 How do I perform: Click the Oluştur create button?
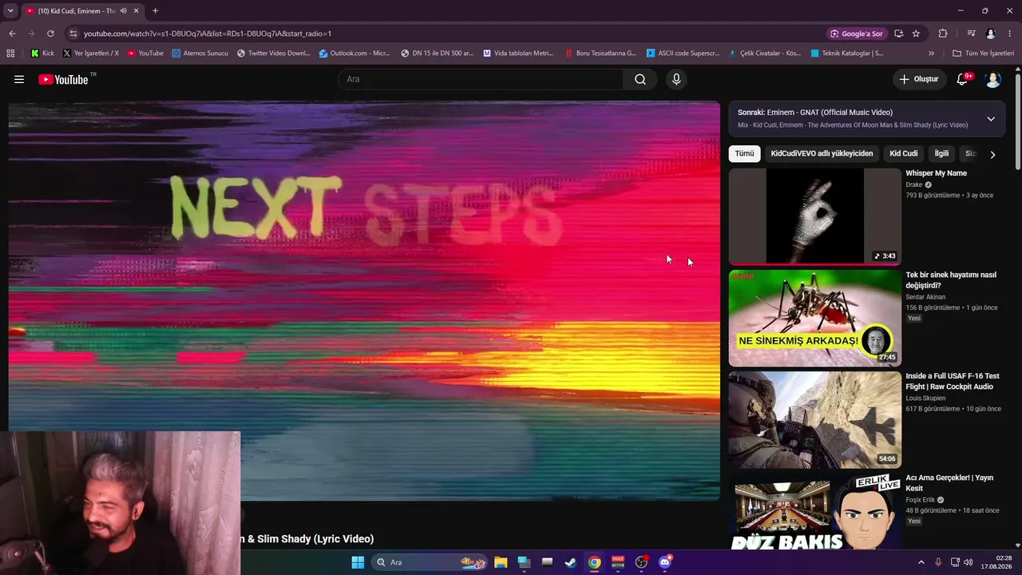pyautogui.click(x=919, y=79)
